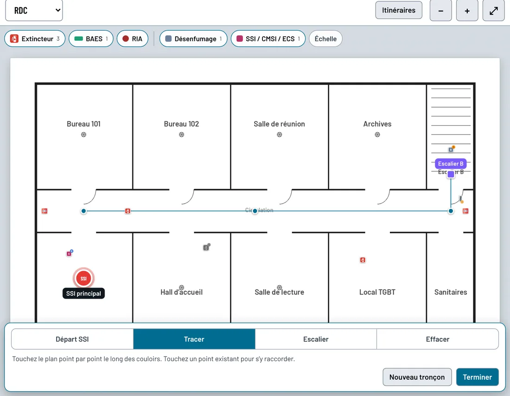This screenshot has height=396, width=510.
Task: Select the gray icon in Hall d'accueil
Action: click(x=206, y=247)
